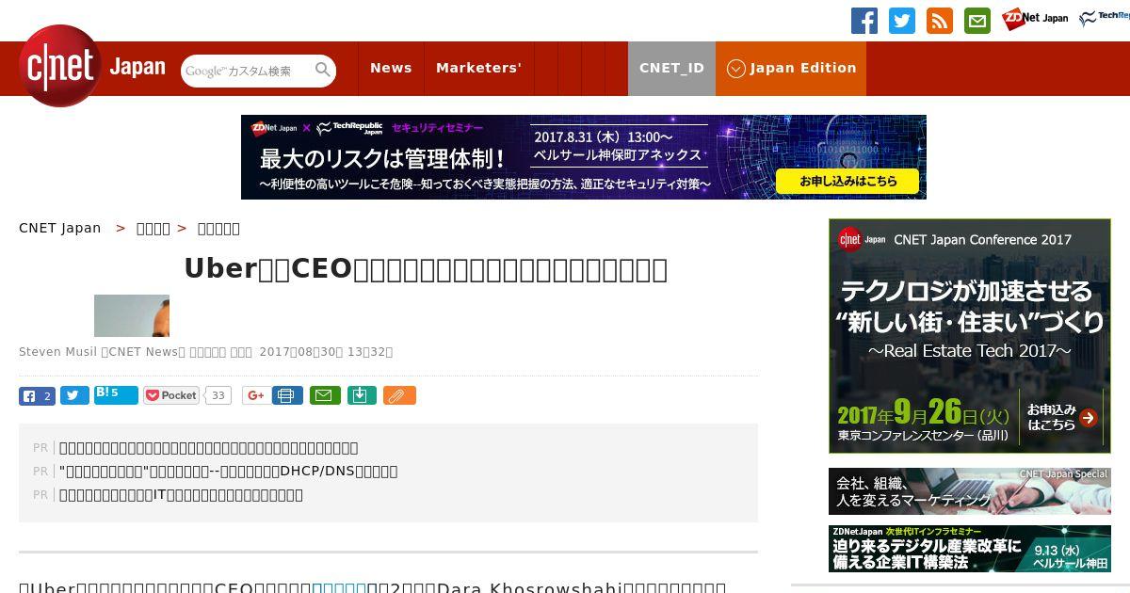Click the Steven Musil author byline
The height and width of the screenshot is (593, 1130).
click(57, 352)
